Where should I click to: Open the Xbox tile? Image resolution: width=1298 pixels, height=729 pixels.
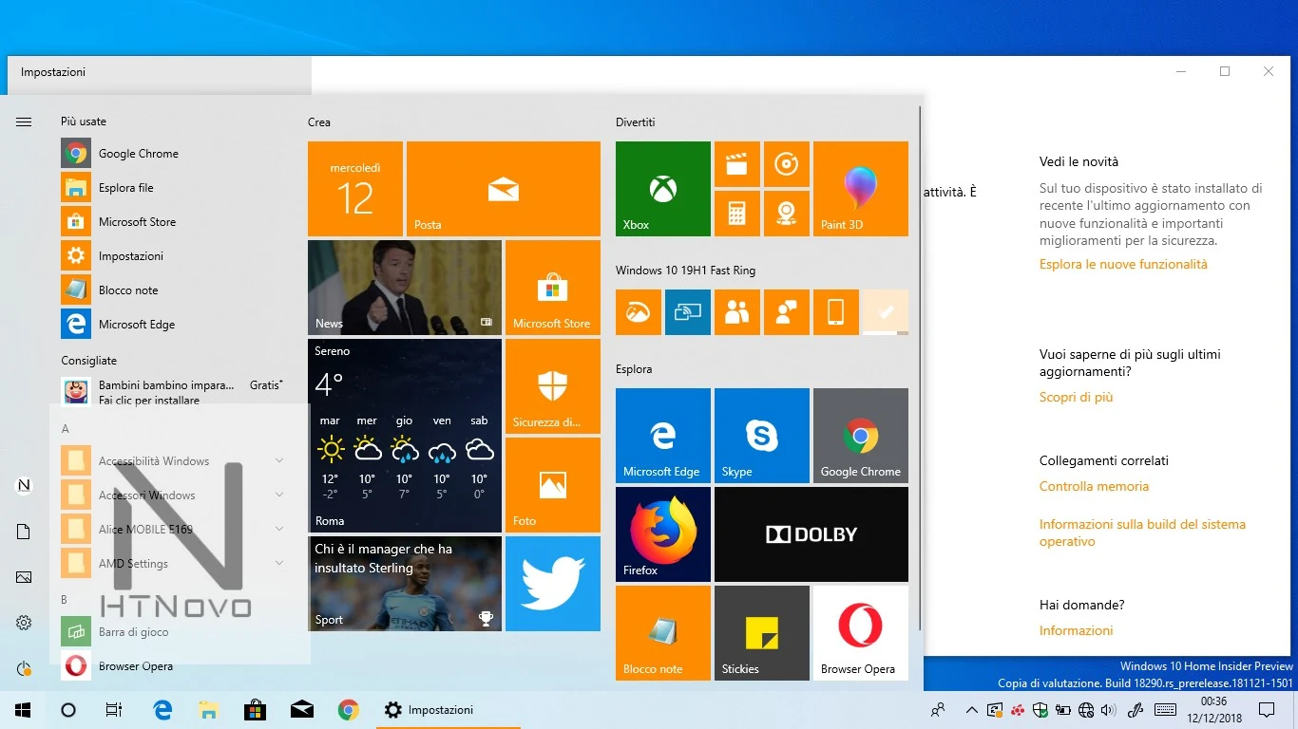[x=662, y=189]
